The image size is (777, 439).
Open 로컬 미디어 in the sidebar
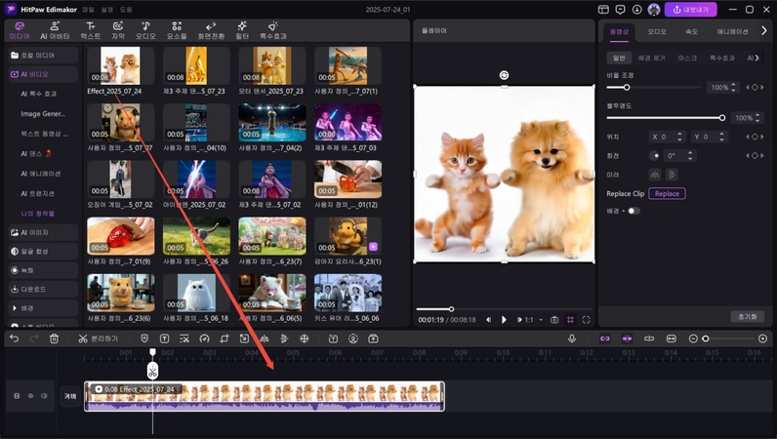pyautogui.click(x=43, y=55)
